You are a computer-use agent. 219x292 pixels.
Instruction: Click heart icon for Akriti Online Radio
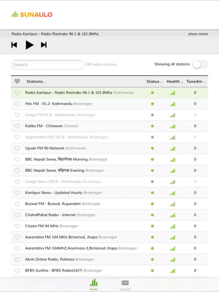tap(17, 259)
